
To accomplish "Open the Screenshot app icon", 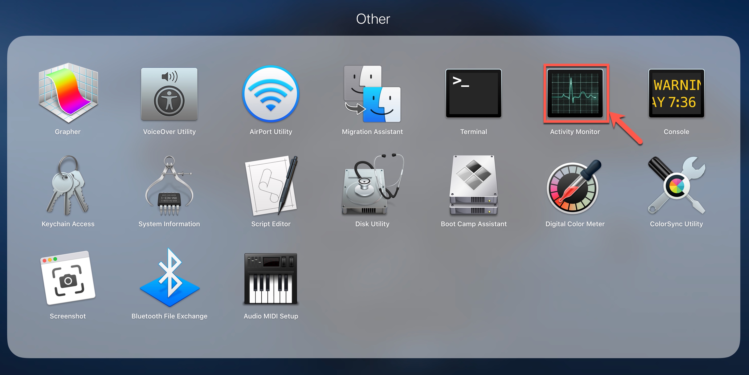I will (68, 278).
